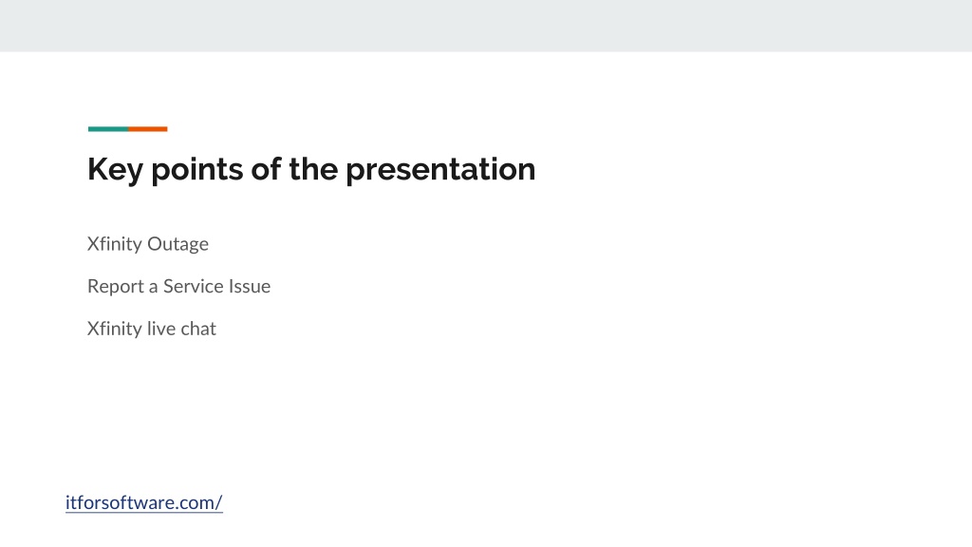The image size is (972, 547).
Task: Click the word 'the' in the slide title
Action: (313, 169)
